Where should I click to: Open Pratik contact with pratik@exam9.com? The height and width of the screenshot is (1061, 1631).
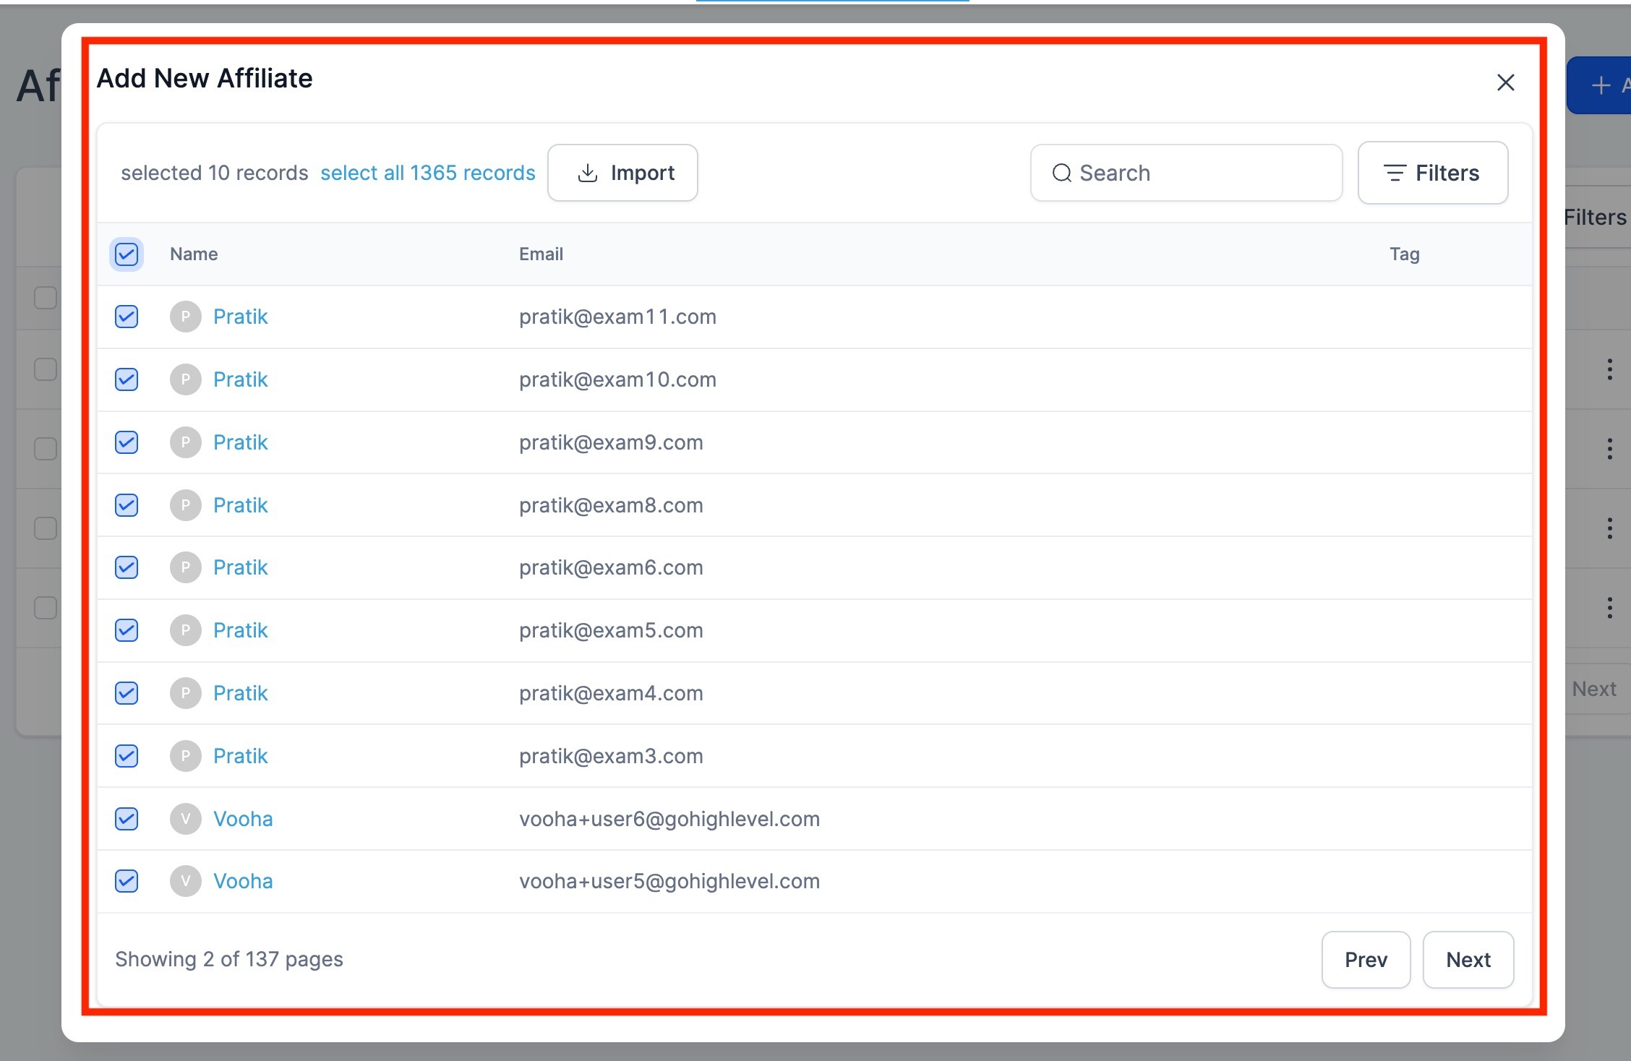pyautogui.click(x=240, y=442)
